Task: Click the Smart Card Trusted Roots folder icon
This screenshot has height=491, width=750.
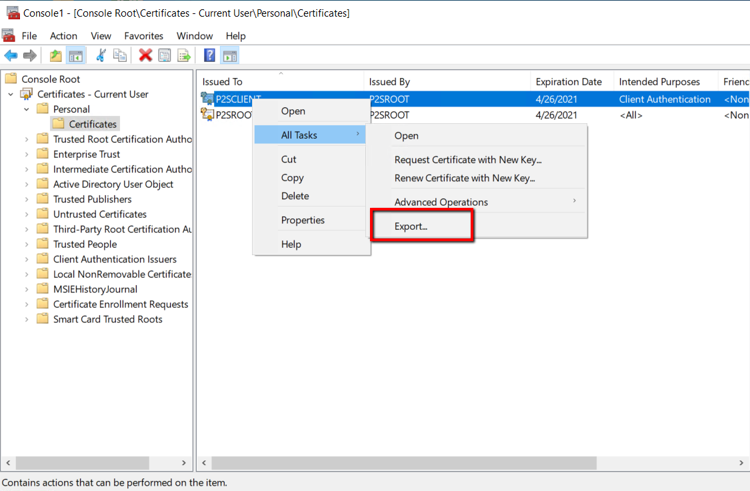Action: pos(43,318)
